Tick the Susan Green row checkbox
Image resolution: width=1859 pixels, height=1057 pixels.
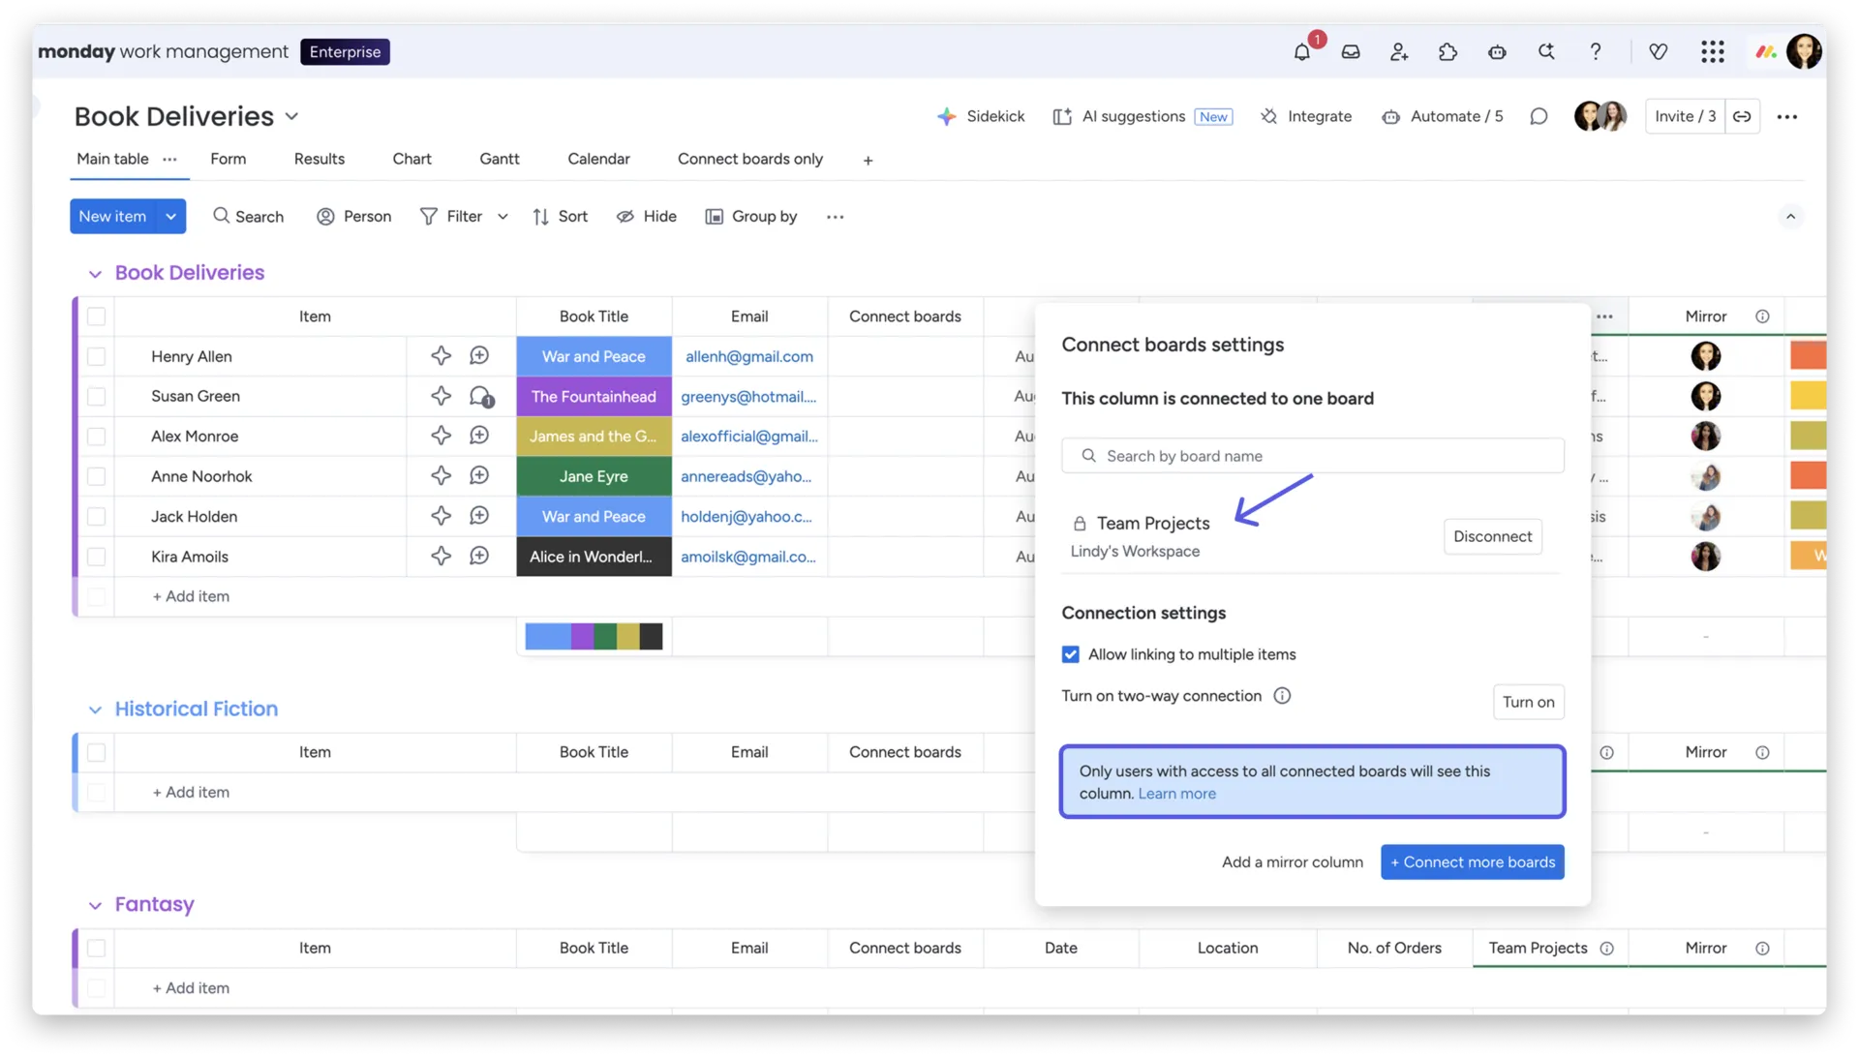click(x=96, y=397)
